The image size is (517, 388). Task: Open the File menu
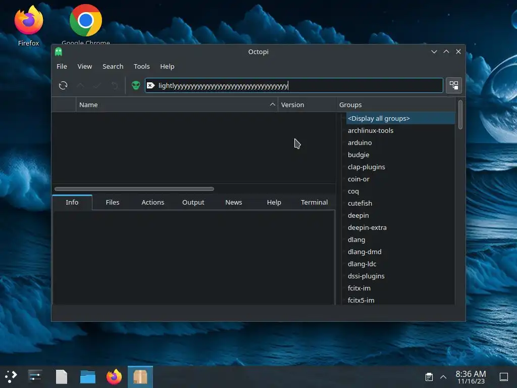click(62, 66)
